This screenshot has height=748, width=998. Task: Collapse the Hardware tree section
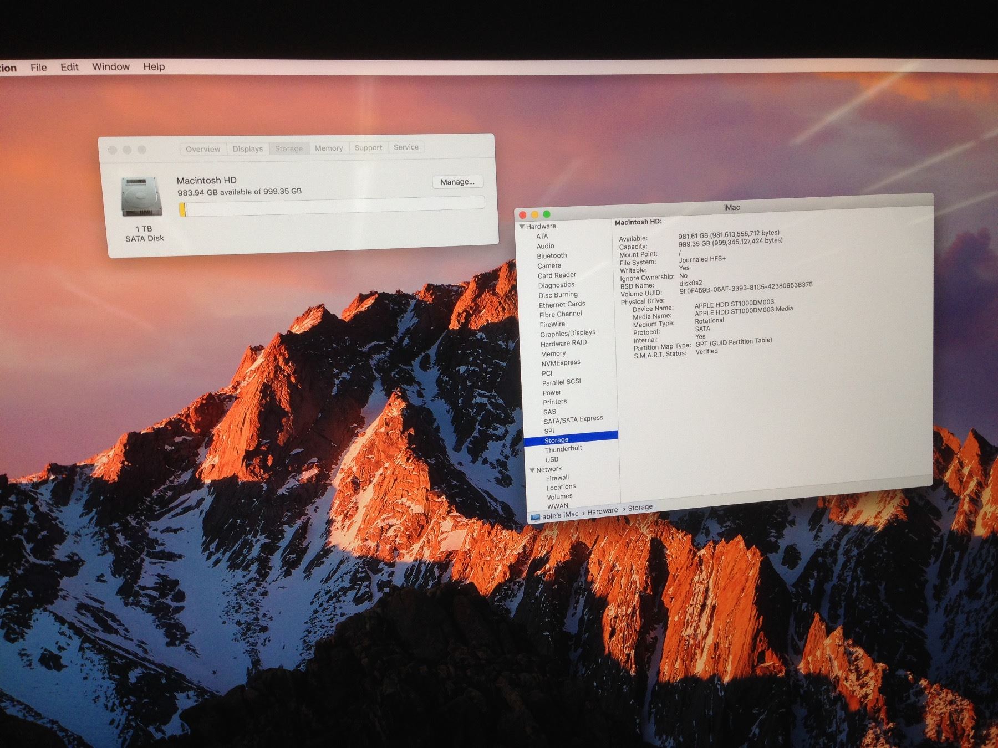click(x=522, y=227)
